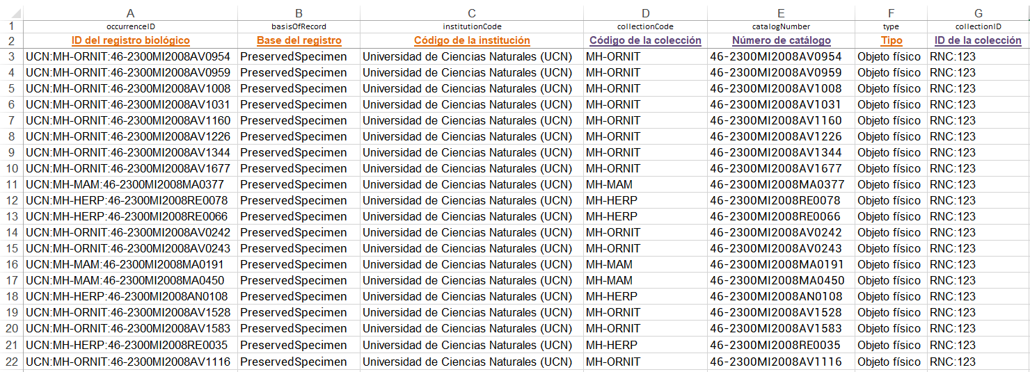Select the MH-MAM collection cell in row 11

[x=645, y=184]
